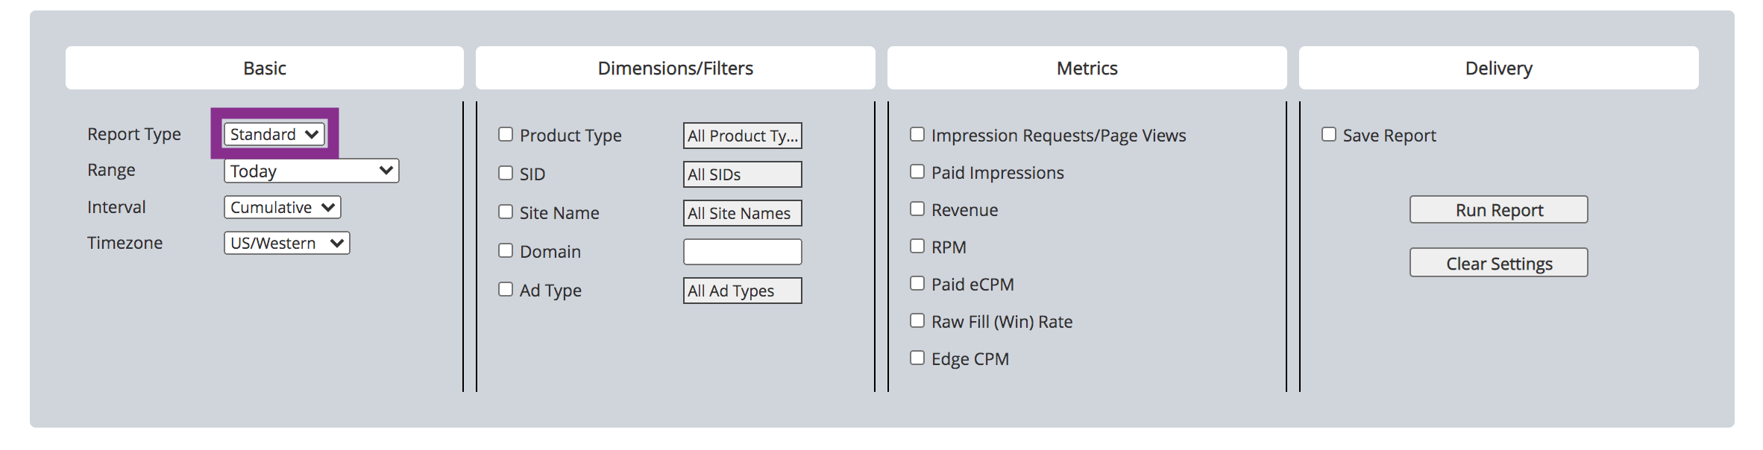Select the Metrics header tab
Viewport: 1763px width, 450px height.
click(x=1087, y=68)
